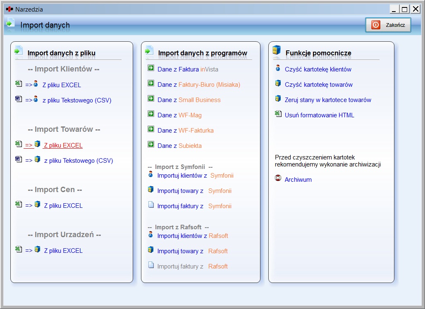Open client import Z pliku EXCEL link
This screenshot has width=425, height=309.
click(62, 85)
